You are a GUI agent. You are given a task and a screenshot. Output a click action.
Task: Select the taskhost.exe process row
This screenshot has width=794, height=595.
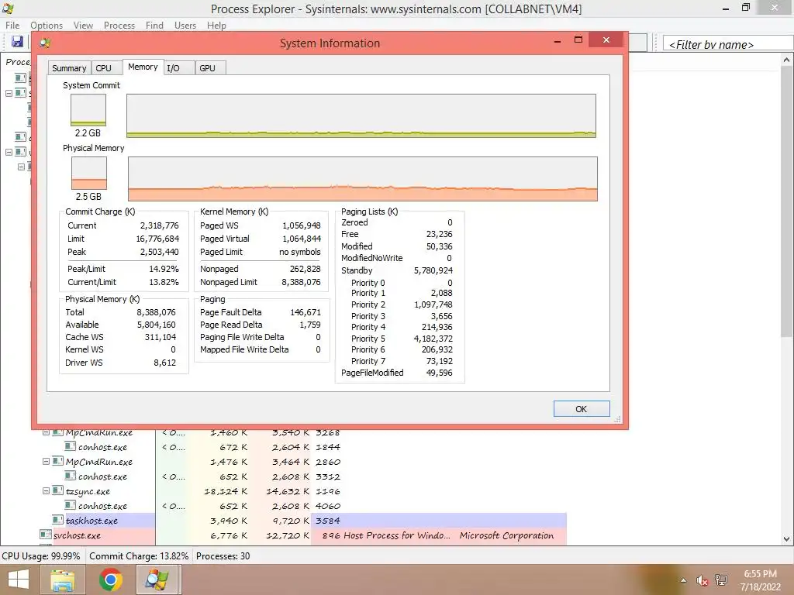pyautogui.click(x=310, y=520)
